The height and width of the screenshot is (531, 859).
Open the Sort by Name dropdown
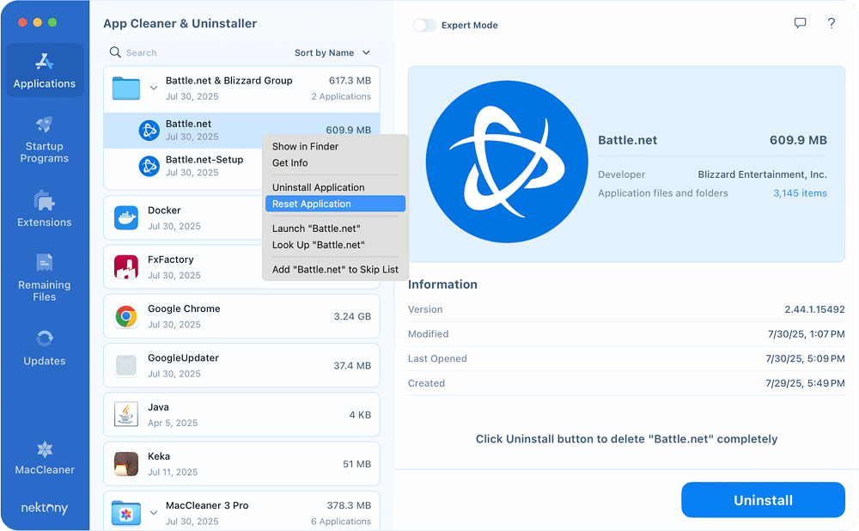(x=332, y=52)
